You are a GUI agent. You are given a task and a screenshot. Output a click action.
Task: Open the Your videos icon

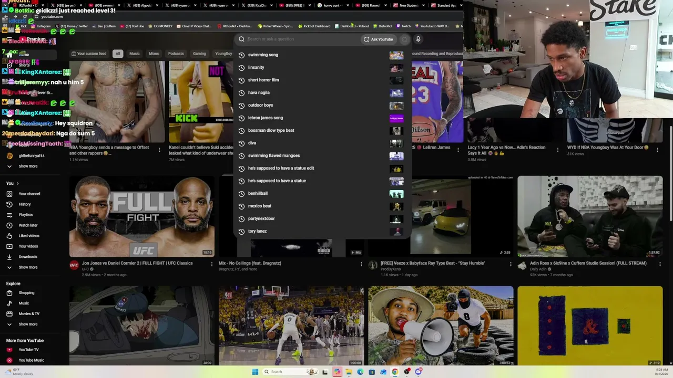(x=9, y=246)
